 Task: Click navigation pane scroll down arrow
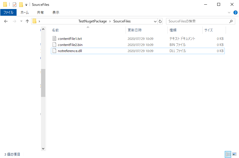pyautogui.click(x=43, y=149)
